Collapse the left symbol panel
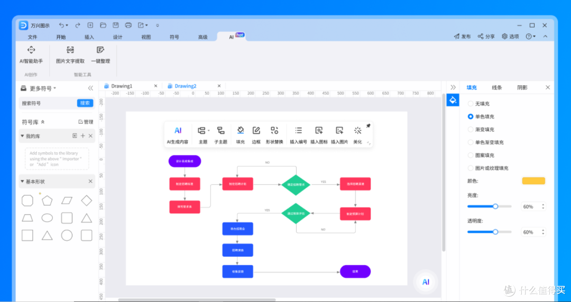 coord(91,88)
